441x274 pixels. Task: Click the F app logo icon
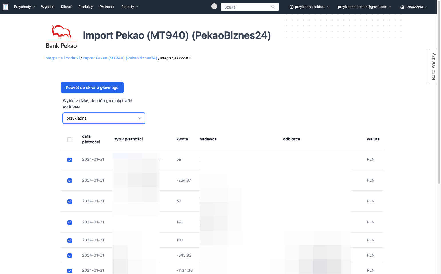click(x=6, y=7)
